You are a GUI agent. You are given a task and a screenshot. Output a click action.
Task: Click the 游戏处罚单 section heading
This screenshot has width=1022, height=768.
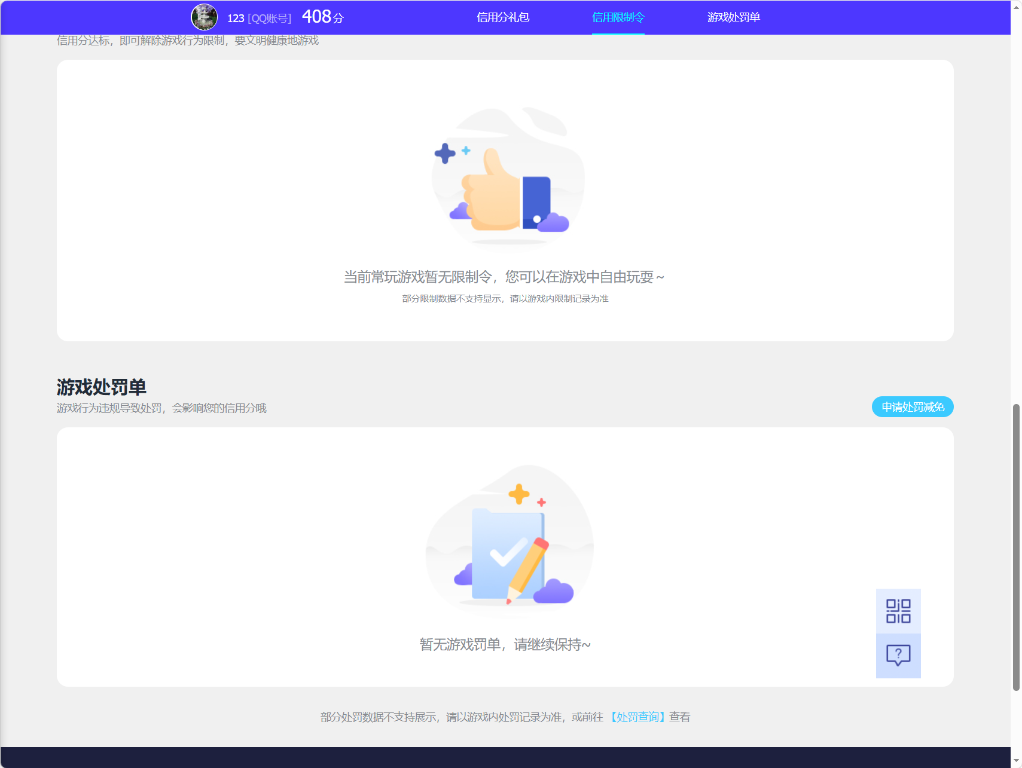pyautogui.click(x=102, y=387)
